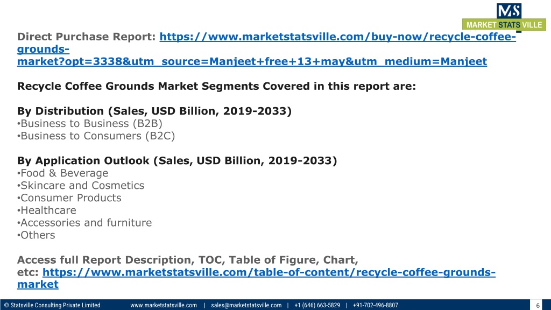551x310 pixels.
Task: Click the Food & Beverage bullet item
Action: click(62, 173)
